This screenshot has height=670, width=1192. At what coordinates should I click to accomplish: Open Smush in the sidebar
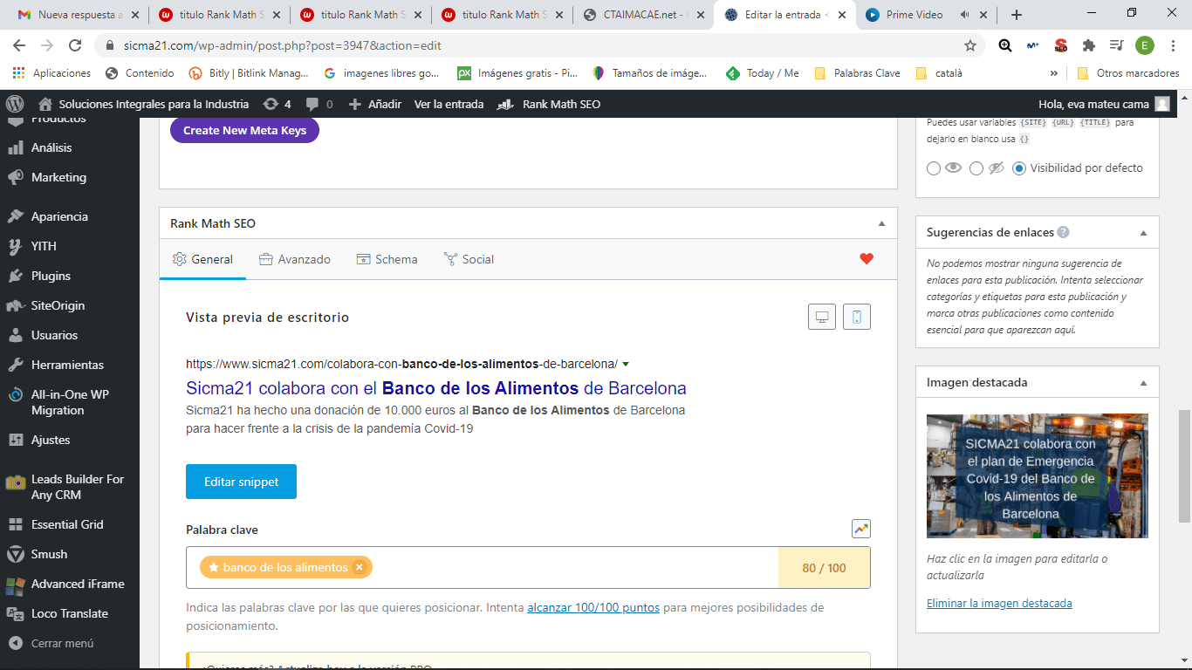point(49,554)
